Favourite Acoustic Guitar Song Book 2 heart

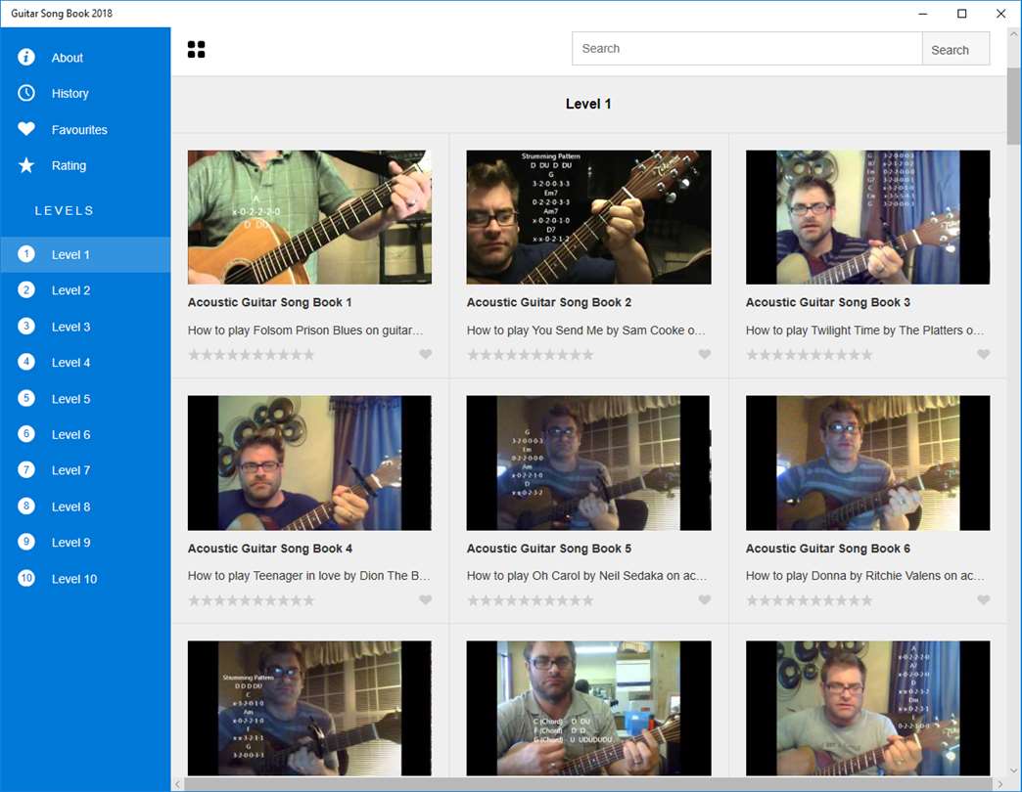[x=704, y=354]
